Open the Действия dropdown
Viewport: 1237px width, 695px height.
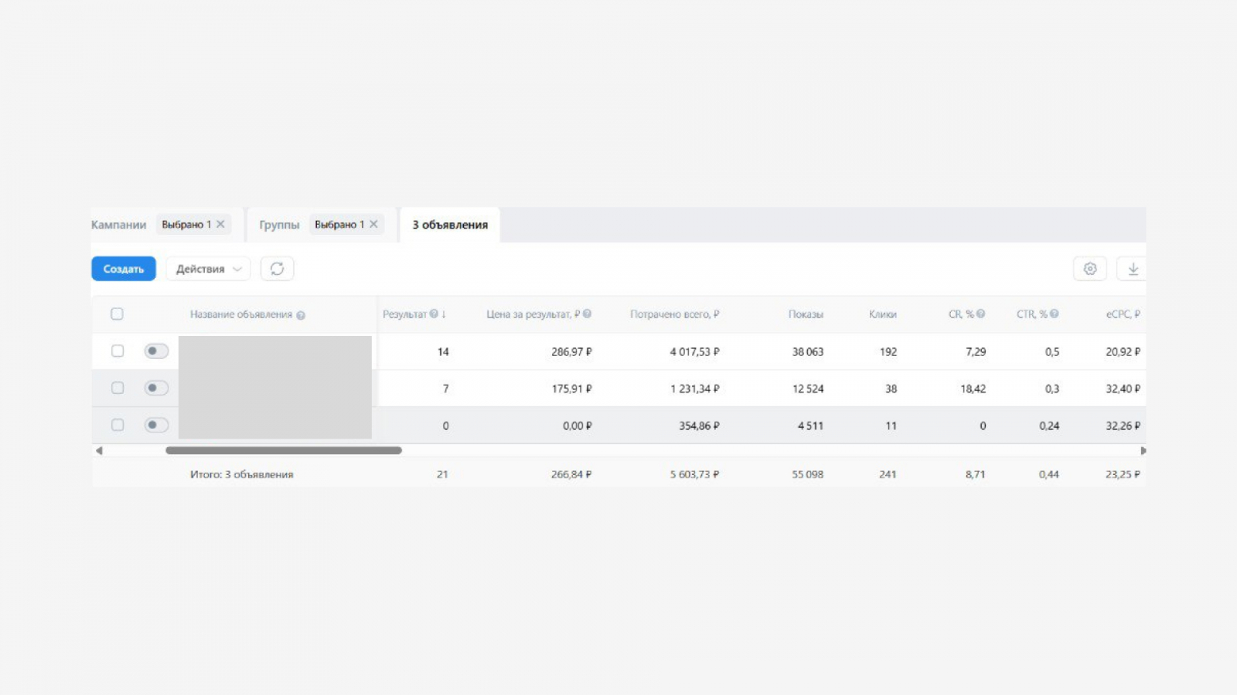point(208,269)
